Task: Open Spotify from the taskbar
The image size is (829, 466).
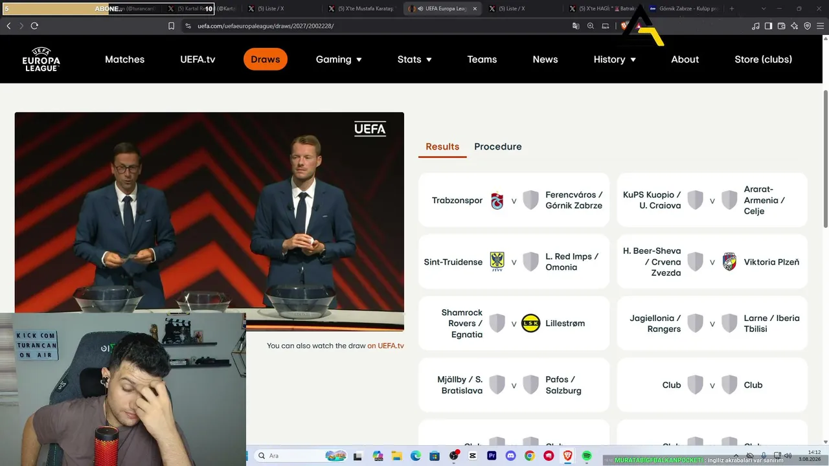Action: [x=587, y=456]
